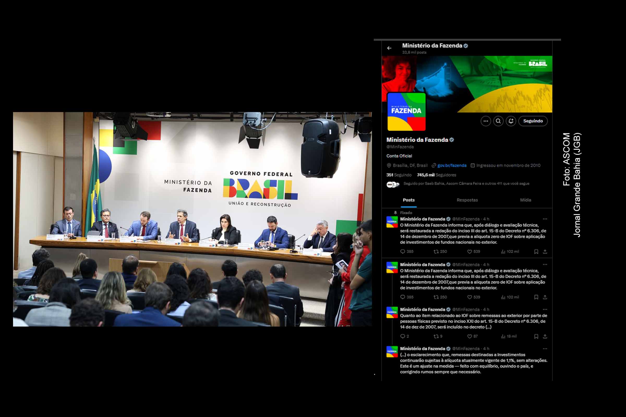Share the unpinned 'alíquota zero de IOF' post
The width and height of the screenshot is (626, 417).
[545, 297]
